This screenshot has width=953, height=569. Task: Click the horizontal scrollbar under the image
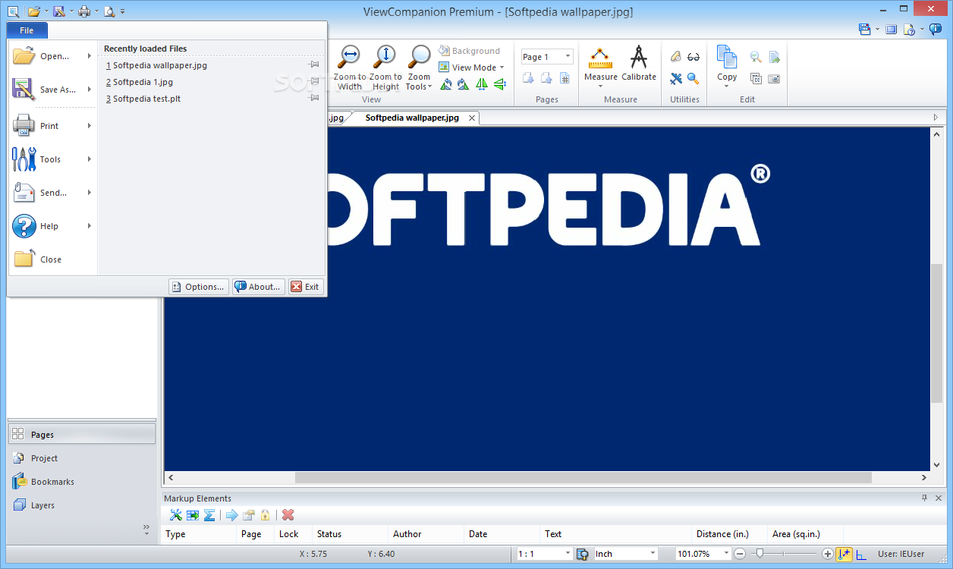tap(583, 478)
